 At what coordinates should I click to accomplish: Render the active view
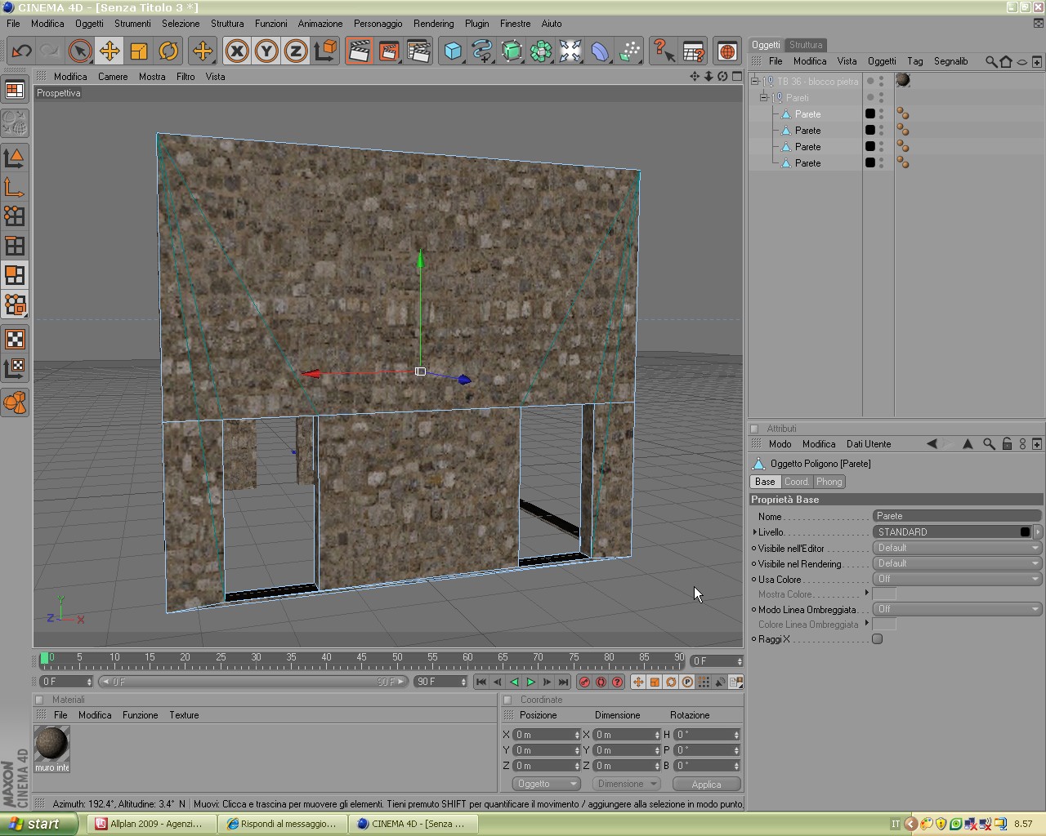[359, 51]
